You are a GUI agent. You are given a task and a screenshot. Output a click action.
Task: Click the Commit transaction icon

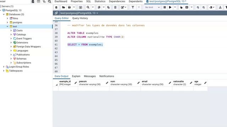coord(198,7)
